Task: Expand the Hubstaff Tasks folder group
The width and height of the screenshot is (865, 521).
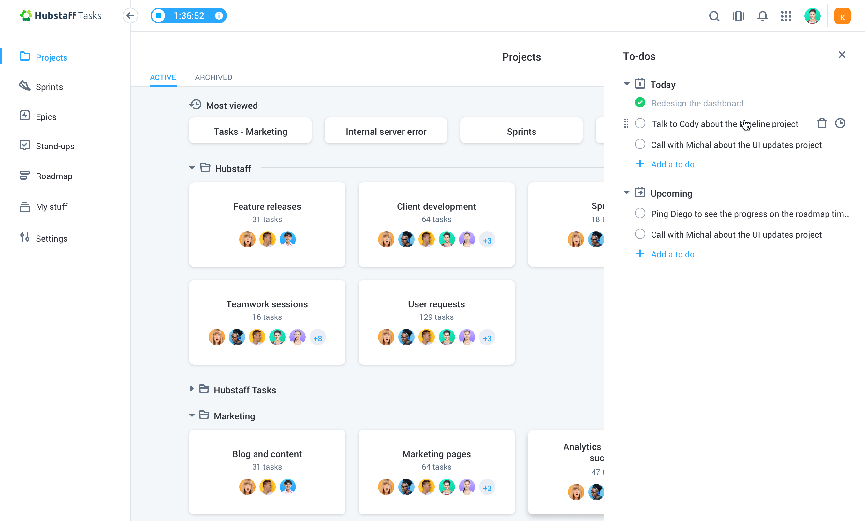Action: pos(192,389)
